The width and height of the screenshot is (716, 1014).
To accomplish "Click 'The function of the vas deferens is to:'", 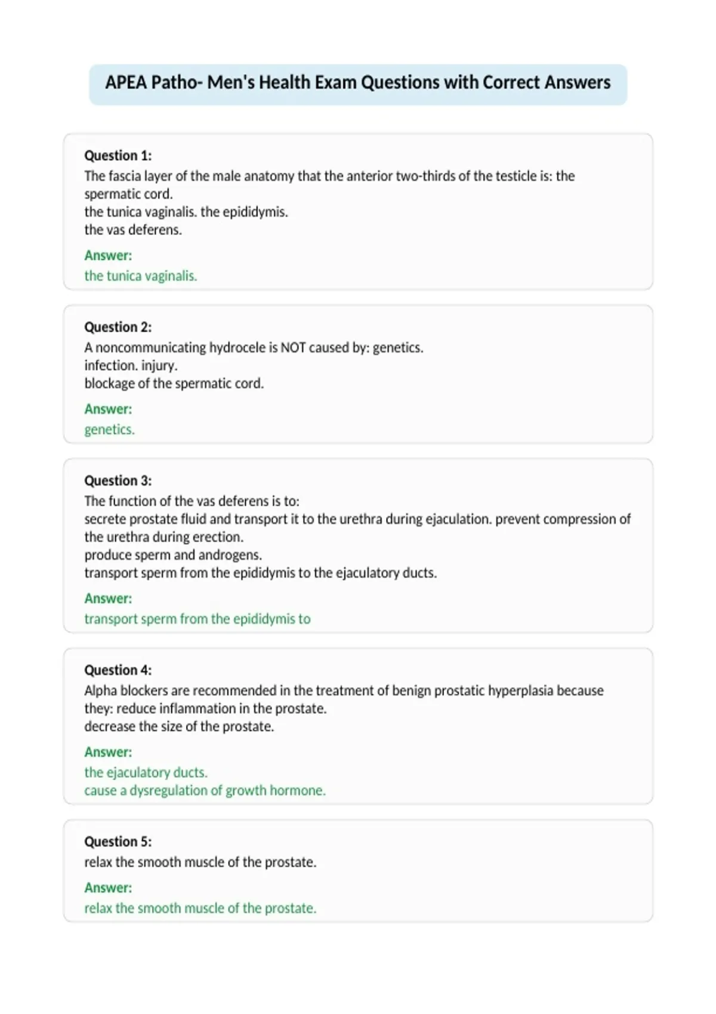I will pyautogui.click(x=192, y=501).
